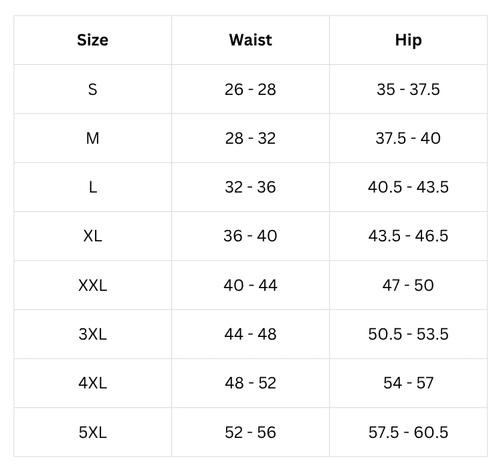The height and width of the screenshot is (468, 495).
Task: Click the S size cell
Action: [x=92, y=90]
